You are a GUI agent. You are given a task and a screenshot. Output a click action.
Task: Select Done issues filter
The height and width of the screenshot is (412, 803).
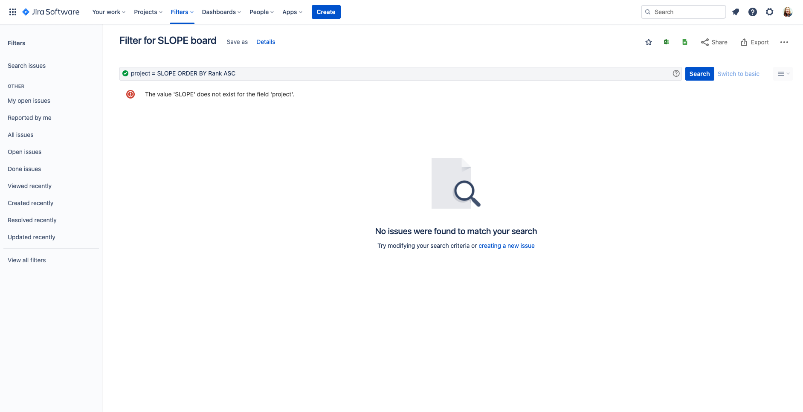coord(24,169)
